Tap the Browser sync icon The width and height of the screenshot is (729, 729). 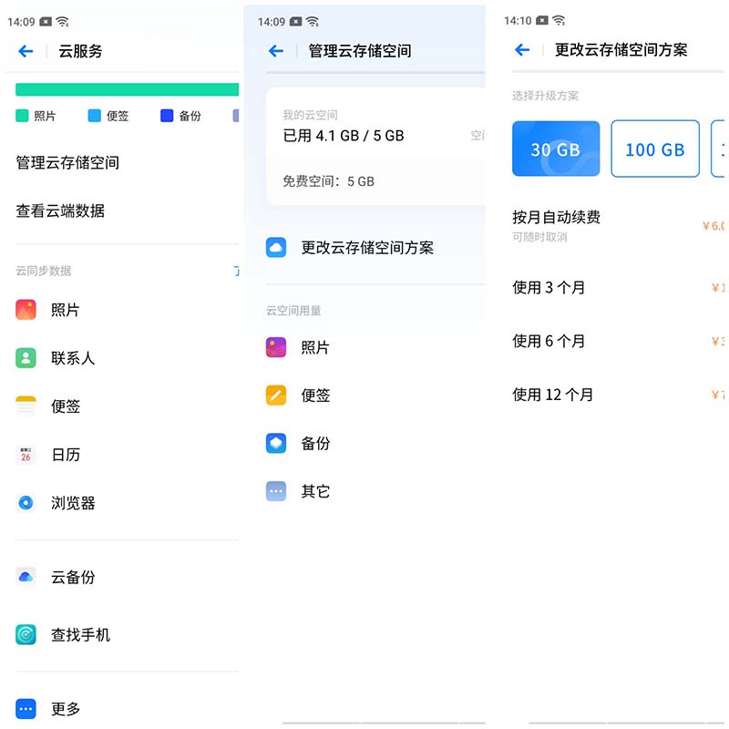pyautogui.click(x=26, y=503)
